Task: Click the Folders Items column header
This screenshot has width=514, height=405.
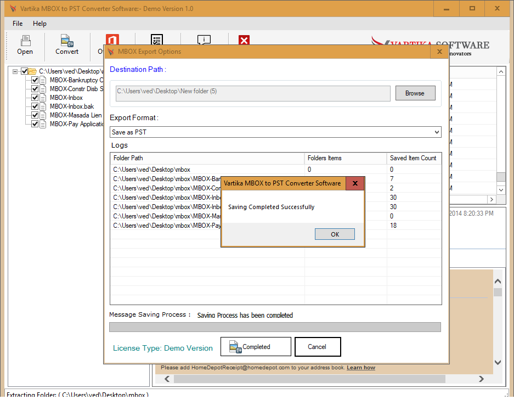Action: coord(346,158)
